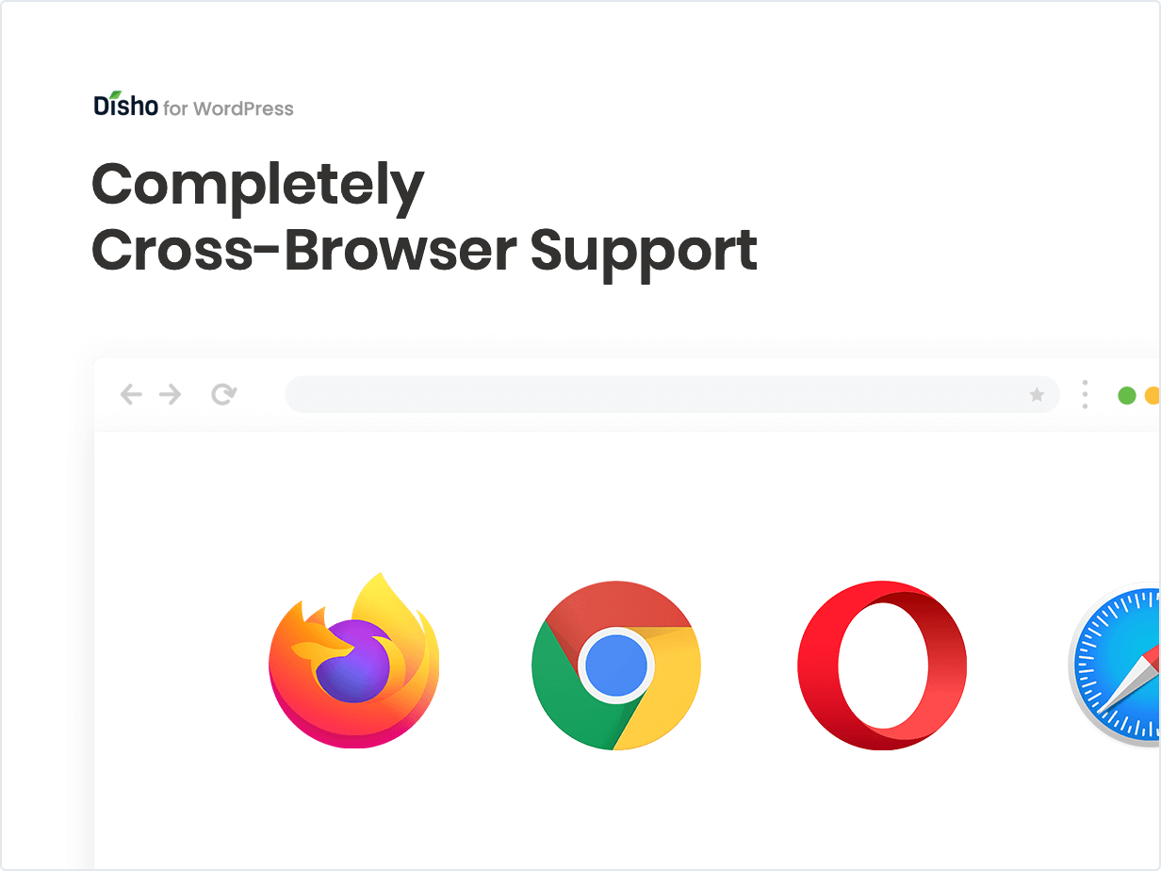Screen dimensions: 1161x871
Task: Go back with the left arrow
Action: coord(131,395)
